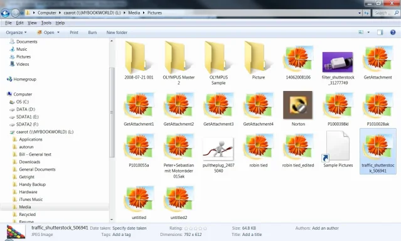Screen dimensions: 401x241
Task: Toggle the preview pane button
Action: [380, 32]
